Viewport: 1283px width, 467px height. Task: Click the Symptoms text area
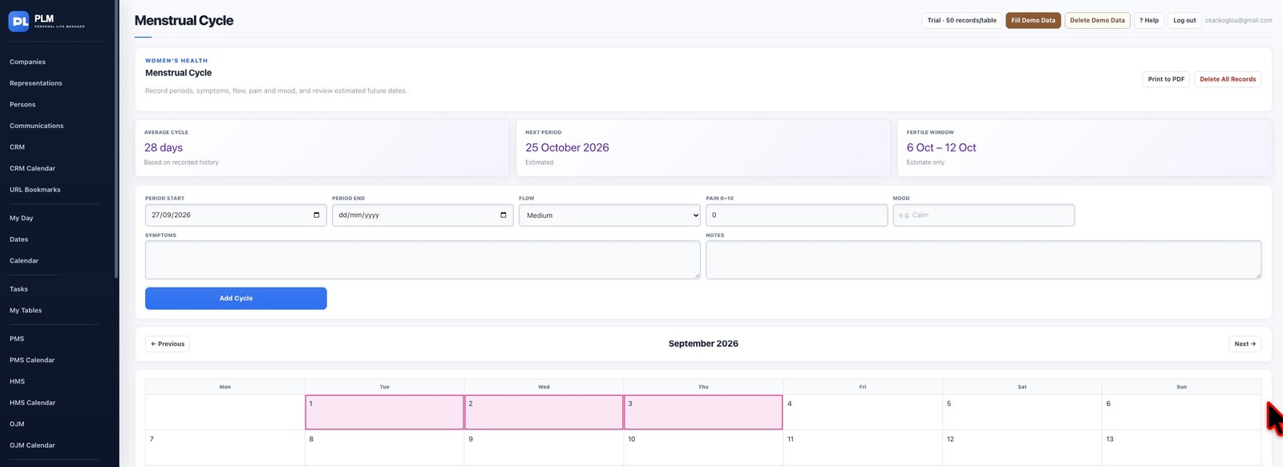coord(423,260)
